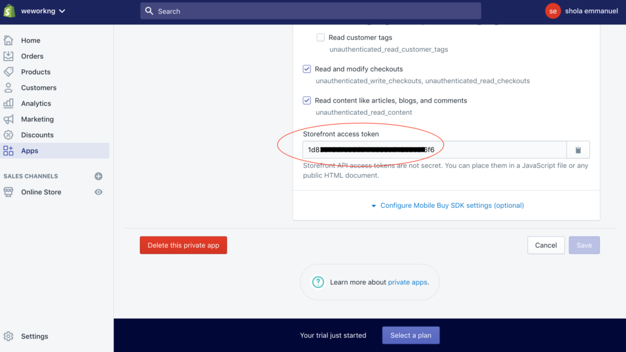Image resolution: width=626 pixels, height=352 pixels.
Task: Click the Orders inbox icon
Action: pos(9,56)
